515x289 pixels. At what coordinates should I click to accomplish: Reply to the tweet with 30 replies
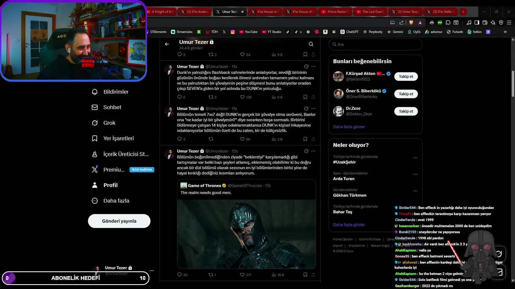(182, 275)
